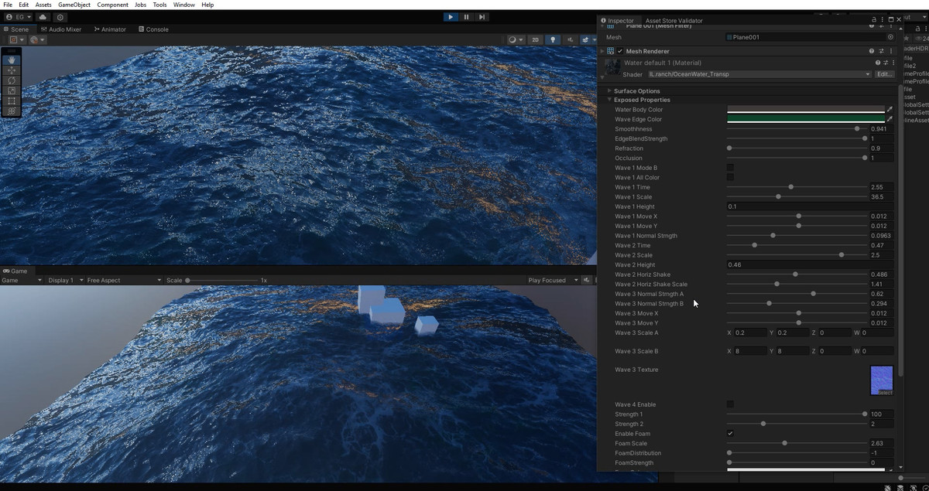Select the Transform tool in Scene toolbar
This screenshot has width=929, height=491.
coord(12,111)
